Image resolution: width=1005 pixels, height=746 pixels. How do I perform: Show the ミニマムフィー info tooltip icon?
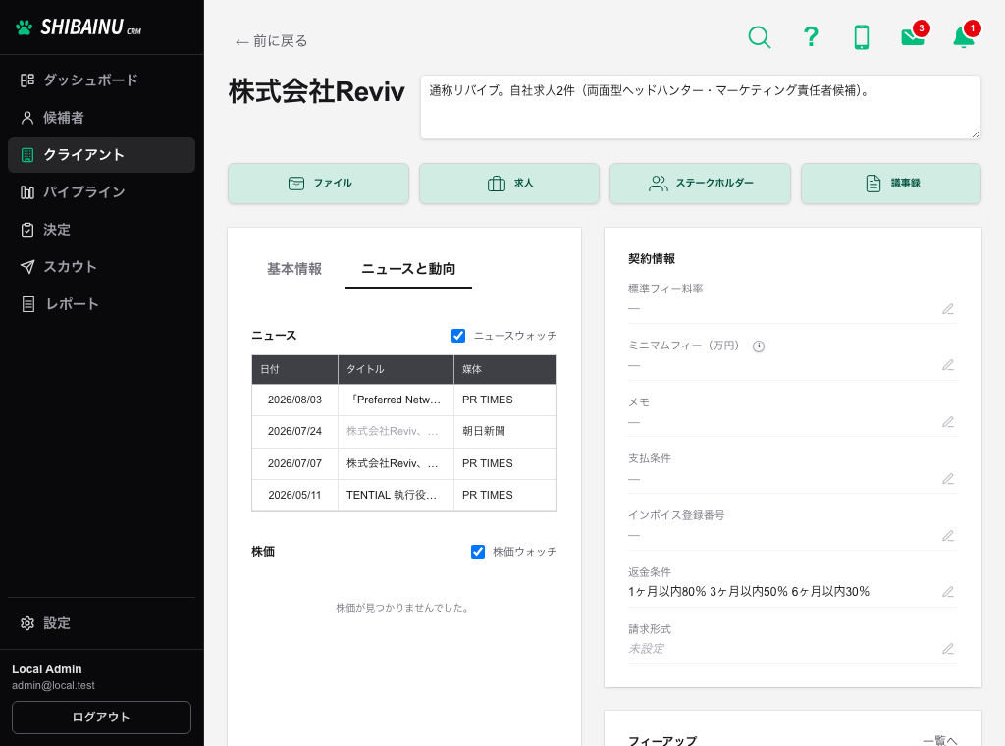tap(759, 346)
